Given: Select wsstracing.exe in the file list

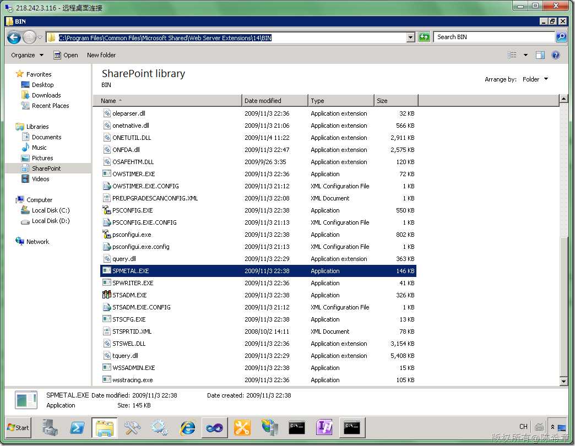Looking at the screenshot, I should (x=258, y=380).
